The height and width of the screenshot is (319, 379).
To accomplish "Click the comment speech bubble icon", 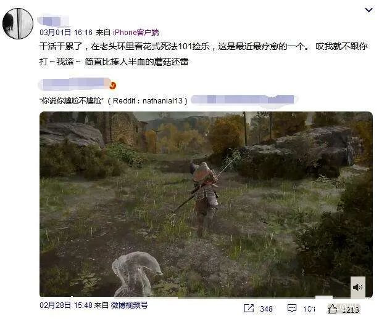I will [292, 309].
